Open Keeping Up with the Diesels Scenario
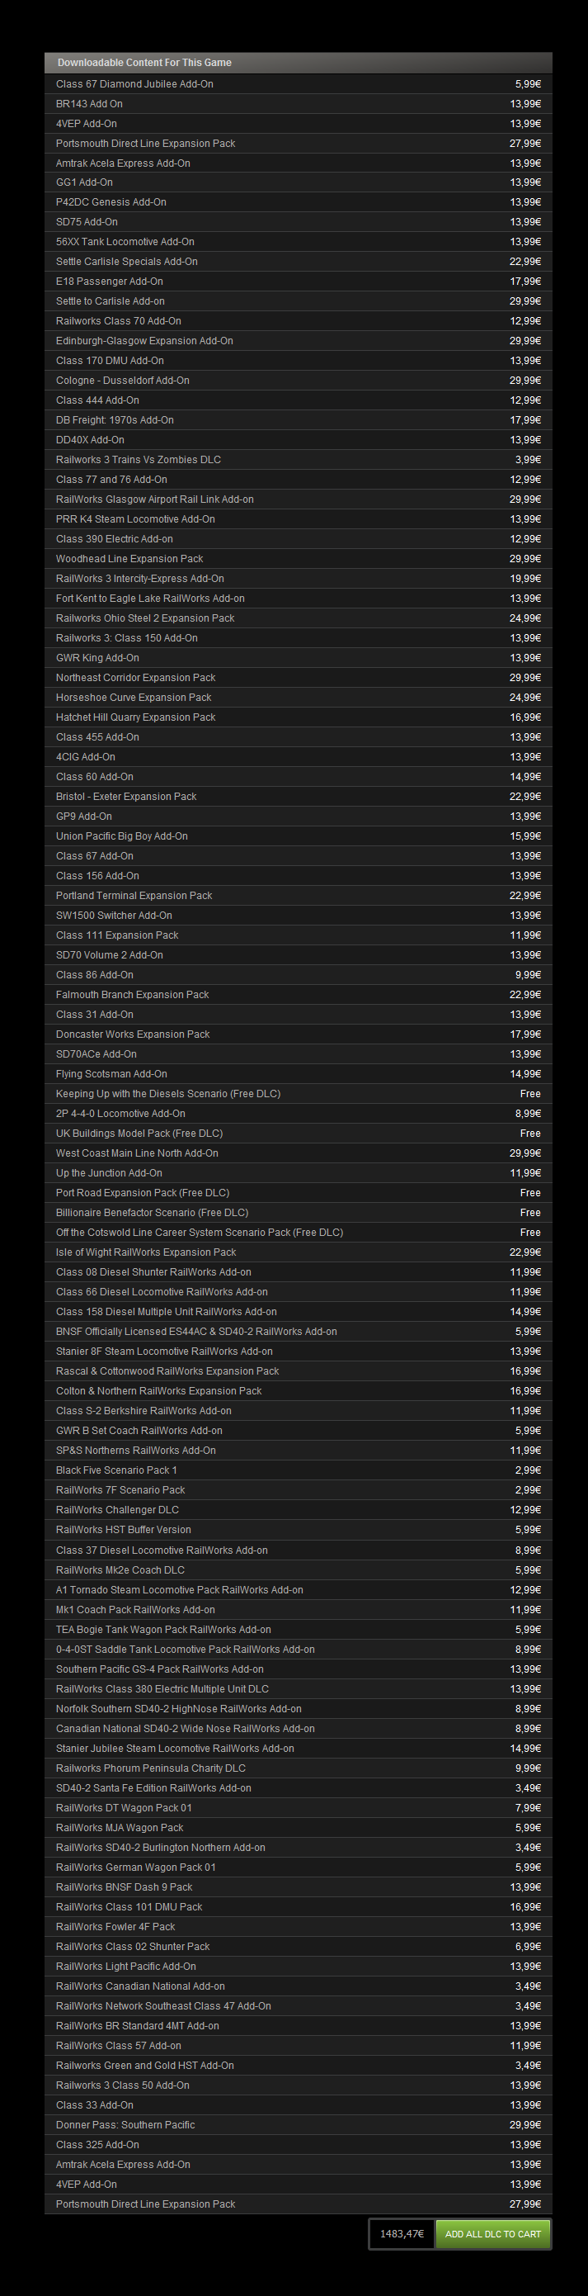 [x=299, y=1094]
